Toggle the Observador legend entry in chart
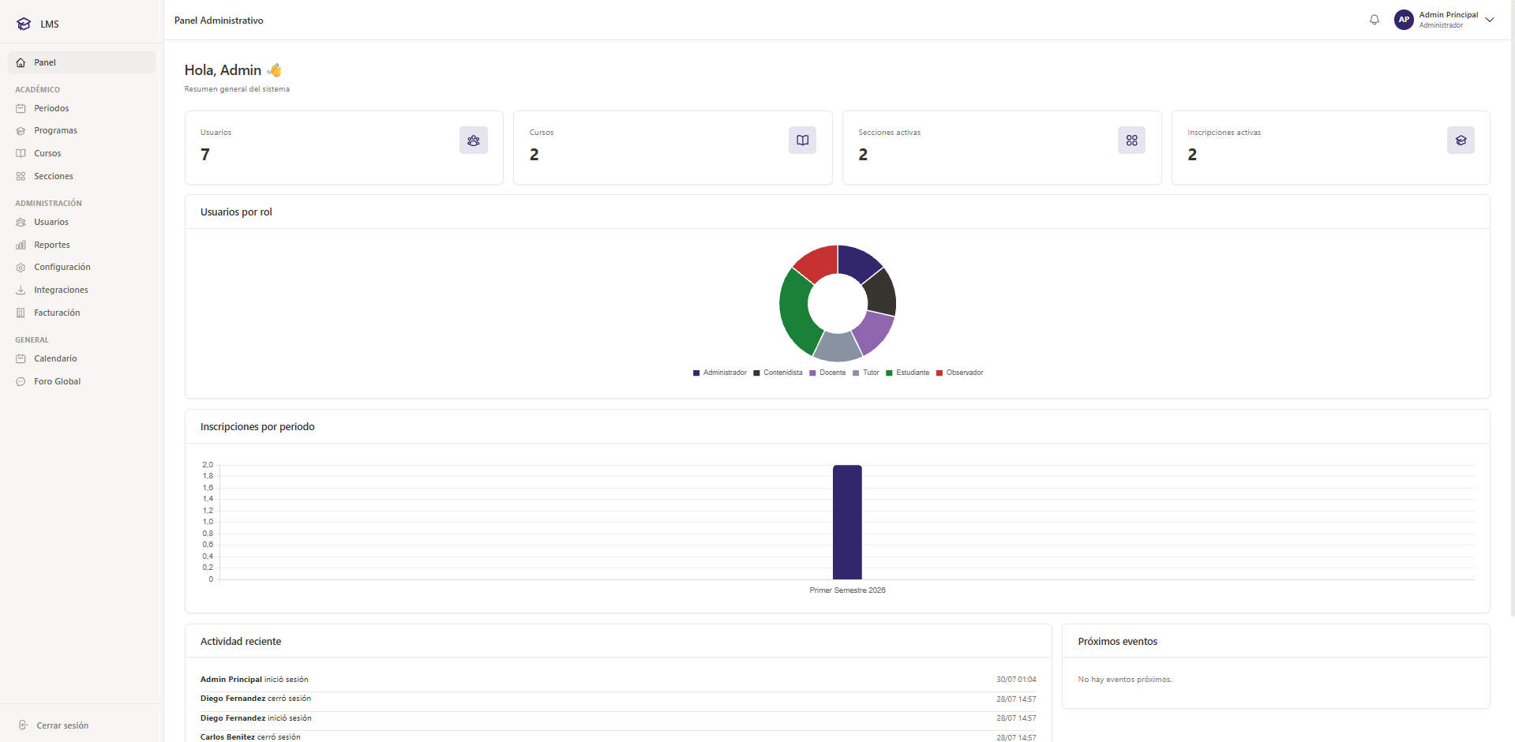 click(x=959, y=373)
